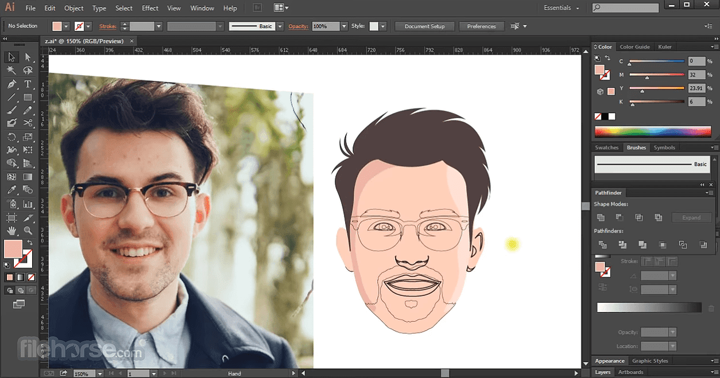Pick the Magic Wand tool

(11, 71)
